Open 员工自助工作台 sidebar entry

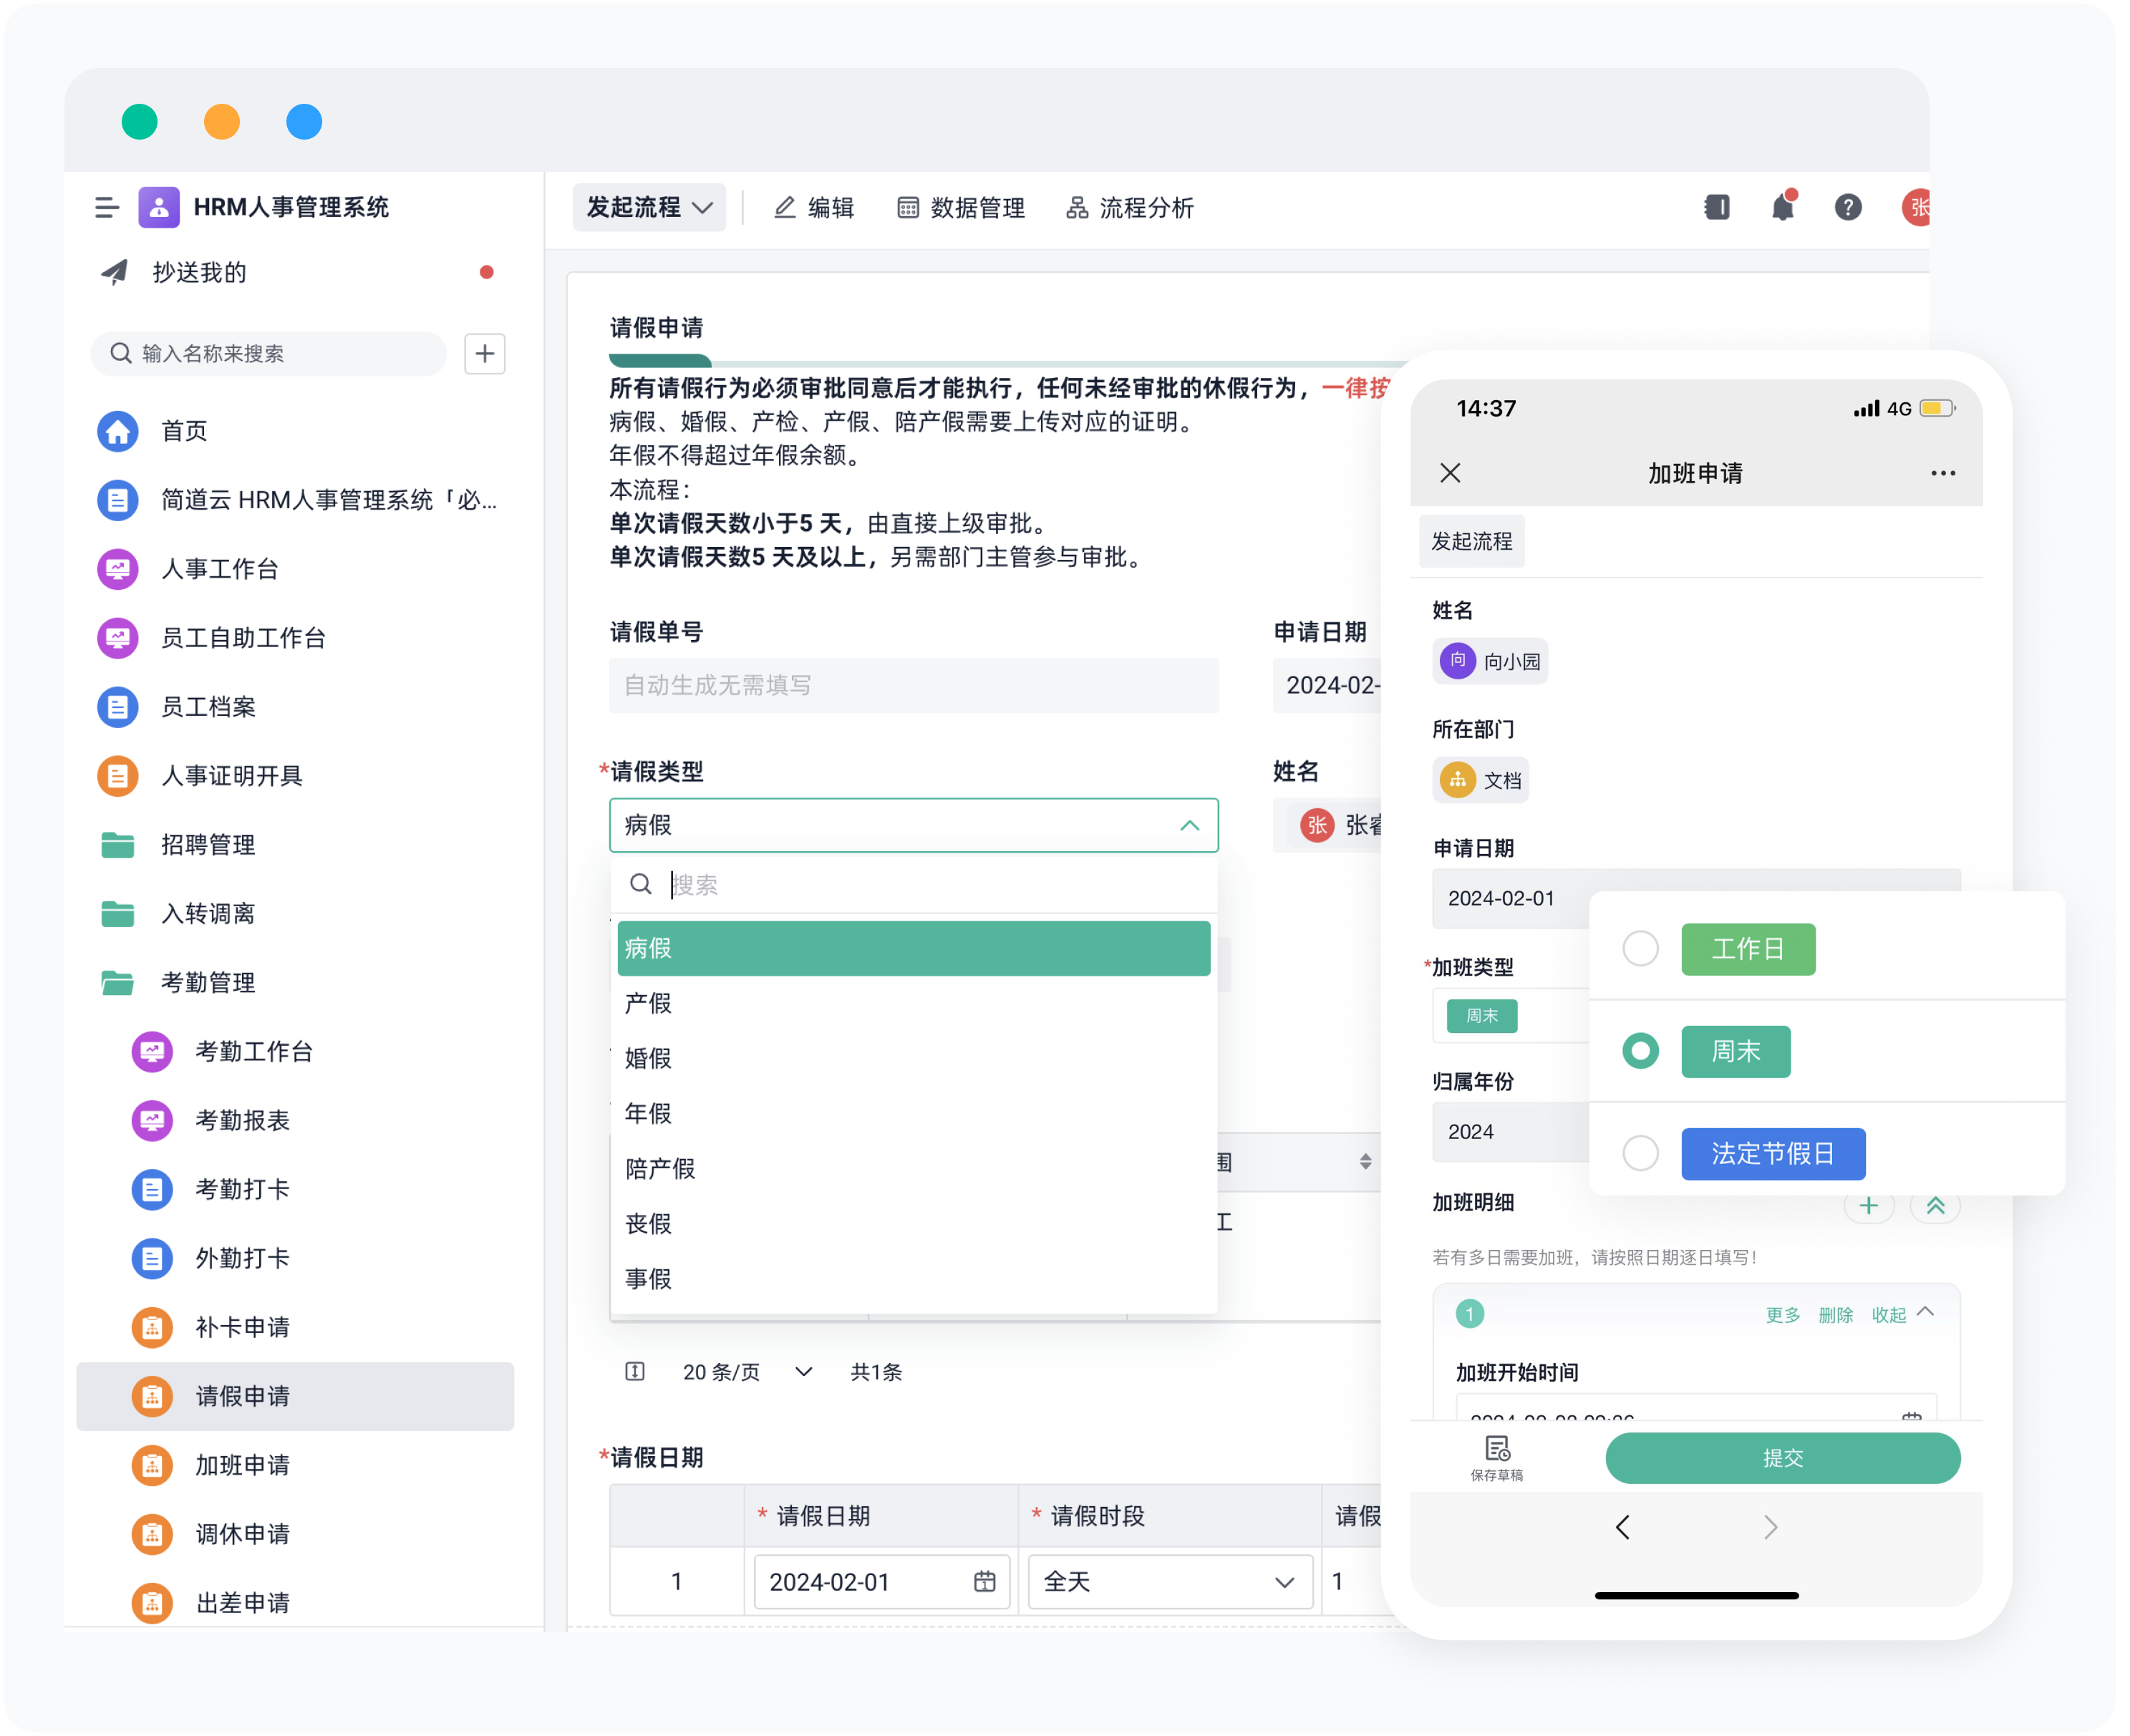(243, 638)
